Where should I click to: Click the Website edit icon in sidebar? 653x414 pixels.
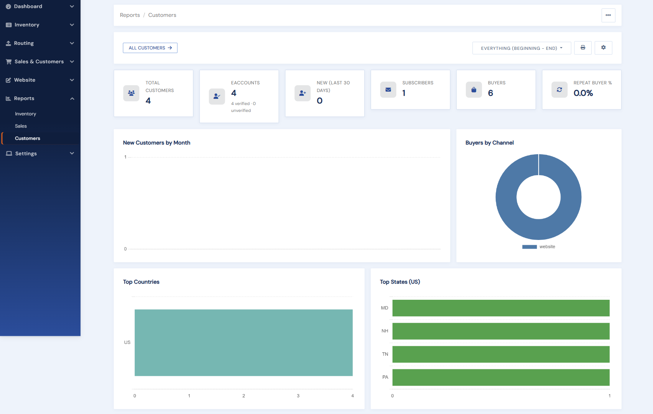[8, 80]
